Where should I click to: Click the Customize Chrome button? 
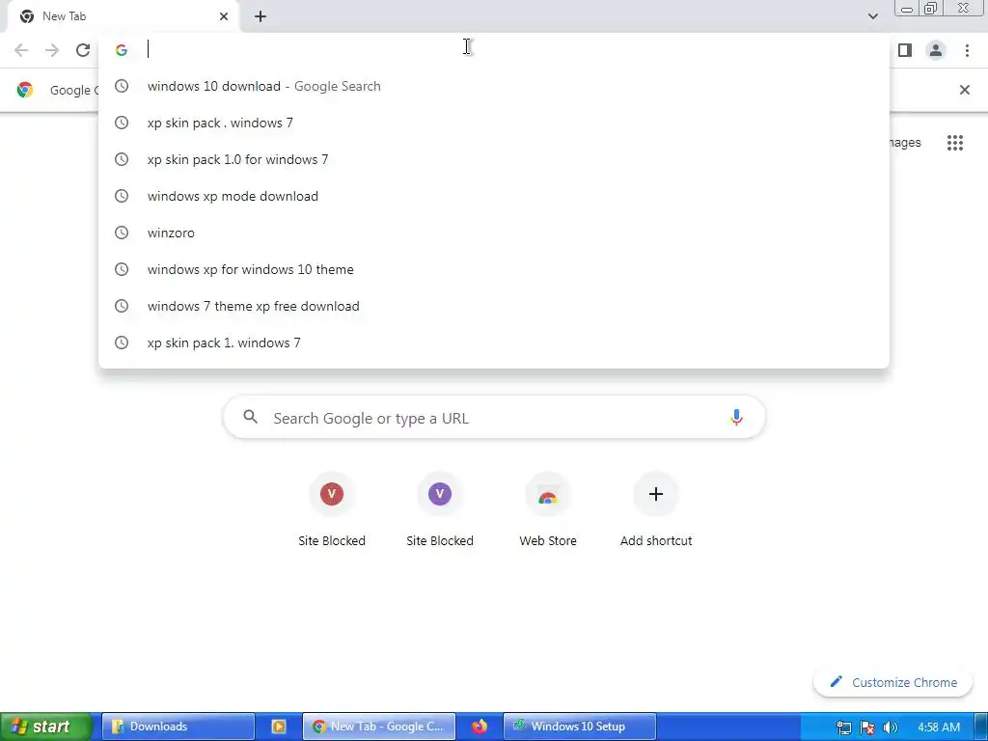pyautogui.click(x=892, y=682)
